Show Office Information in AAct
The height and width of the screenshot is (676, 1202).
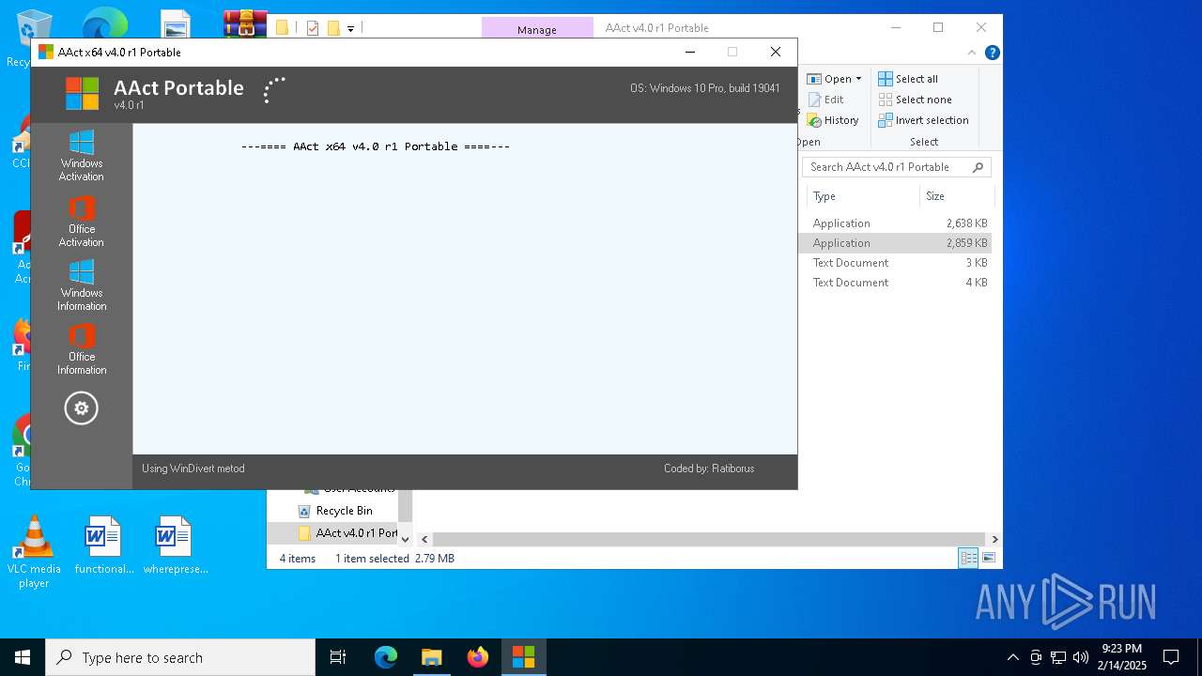[x=82, y=349]
